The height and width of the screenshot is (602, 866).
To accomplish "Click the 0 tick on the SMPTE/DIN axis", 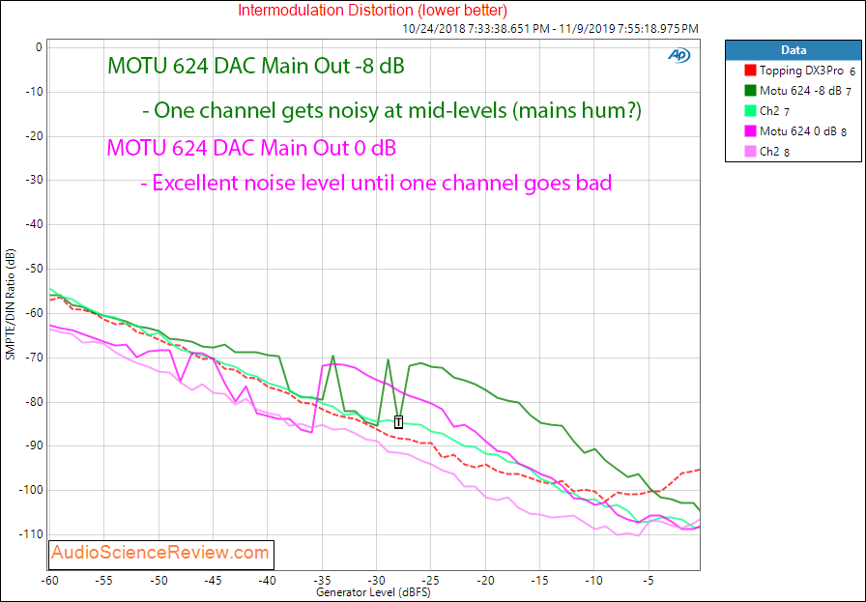I will coord(39,47).
